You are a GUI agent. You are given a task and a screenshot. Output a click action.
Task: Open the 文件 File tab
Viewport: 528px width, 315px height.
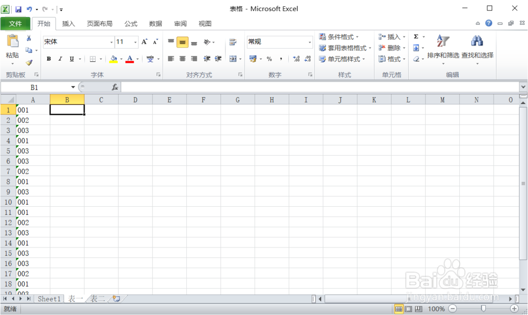(15, 24)
